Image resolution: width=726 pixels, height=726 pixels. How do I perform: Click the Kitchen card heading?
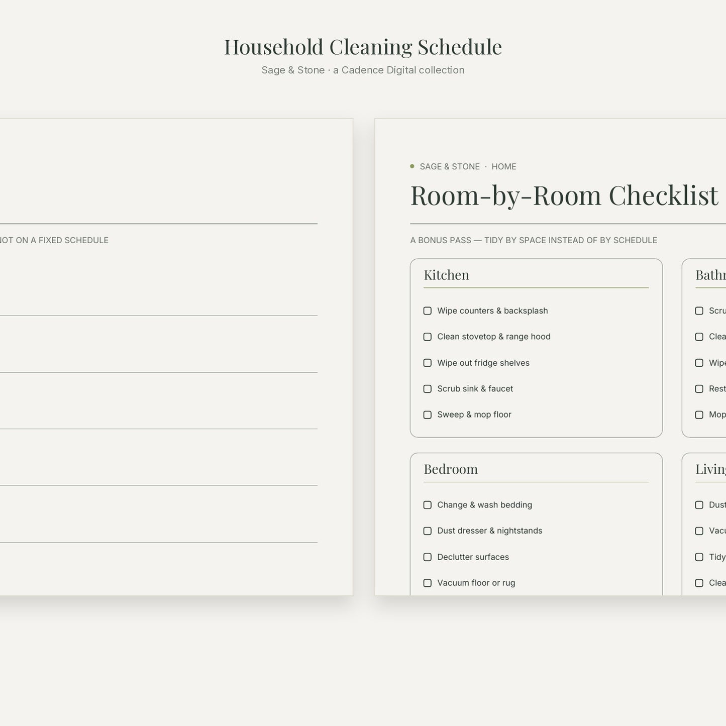(x=447, y=275)
